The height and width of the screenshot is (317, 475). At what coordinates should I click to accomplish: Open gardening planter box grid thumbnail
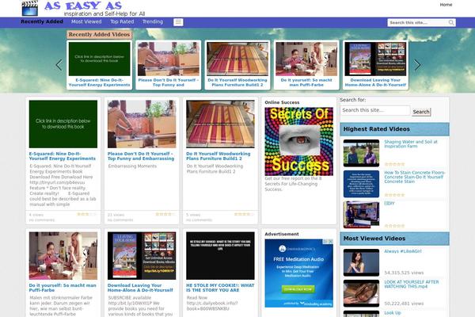[142, 124]
